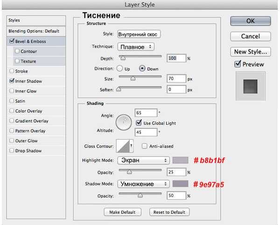
Task: Click the Angle value field
Action: click(x=146, y=113)
